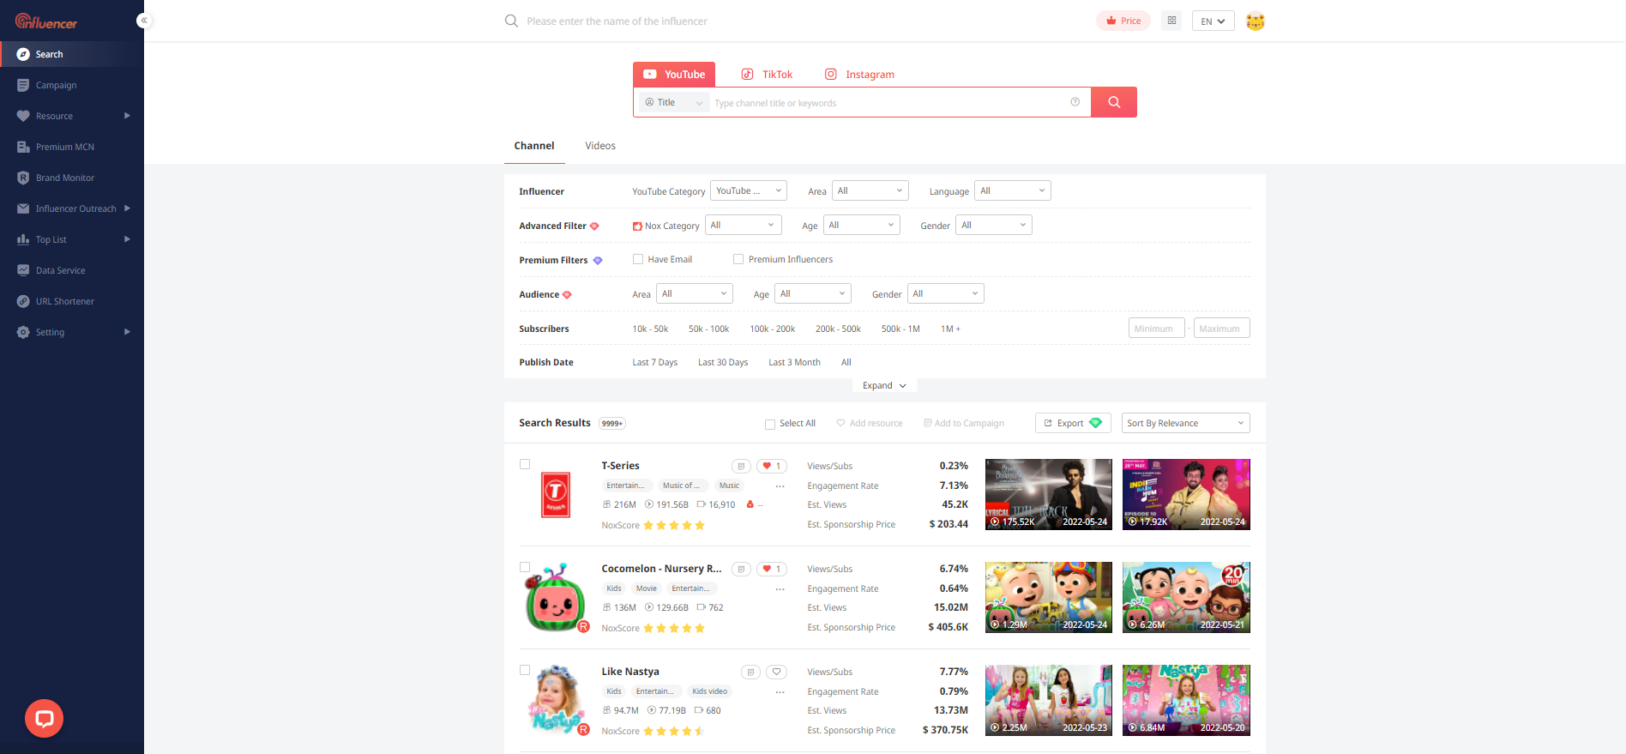Click the Price crown button
The image size is (1626, 754).
pyautogui.click(x=1123, y=21)
